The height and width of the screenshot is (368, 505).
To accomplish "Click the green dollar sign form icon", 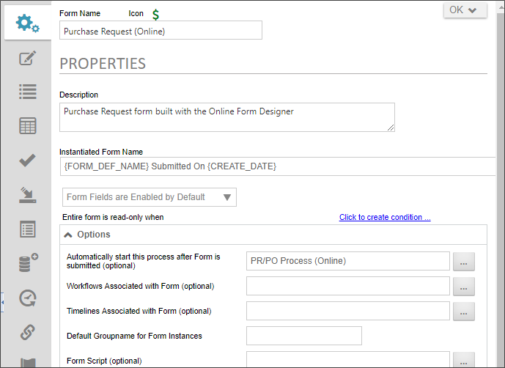I will pos(155,14).
